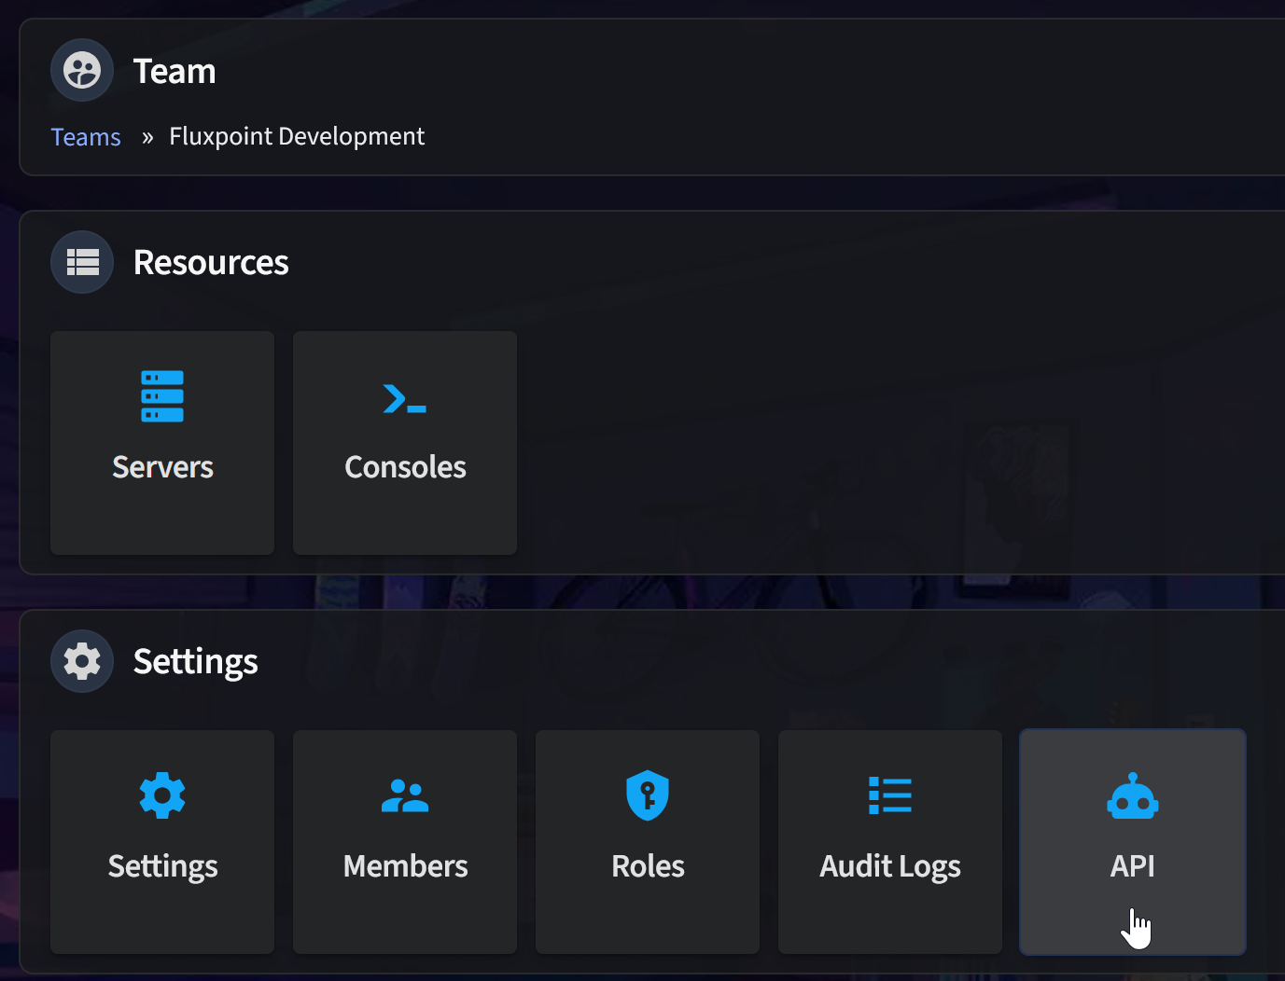Click the blue Settings gear icon
The width and height of the screenshot is (1285, 981).
[x=162, y=795]
